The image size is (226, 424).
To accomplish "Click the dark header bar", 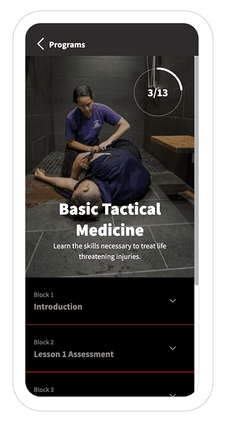I will pos(112,39).
